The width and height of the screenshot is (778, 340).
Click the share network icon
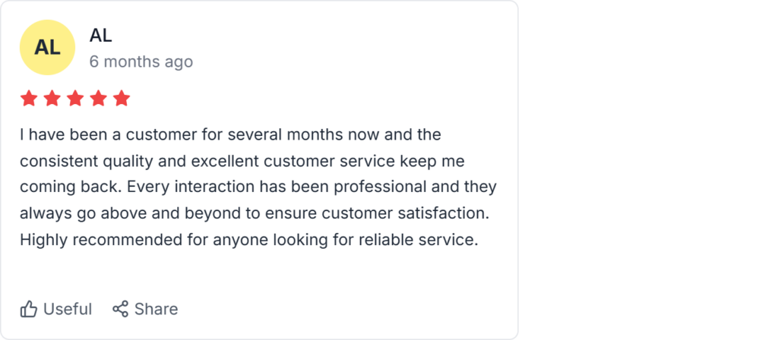(120, 309)
